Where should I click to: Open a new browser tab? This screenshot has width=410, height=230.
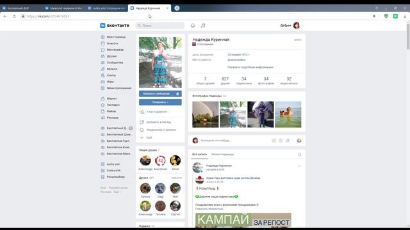pos(177,8)
